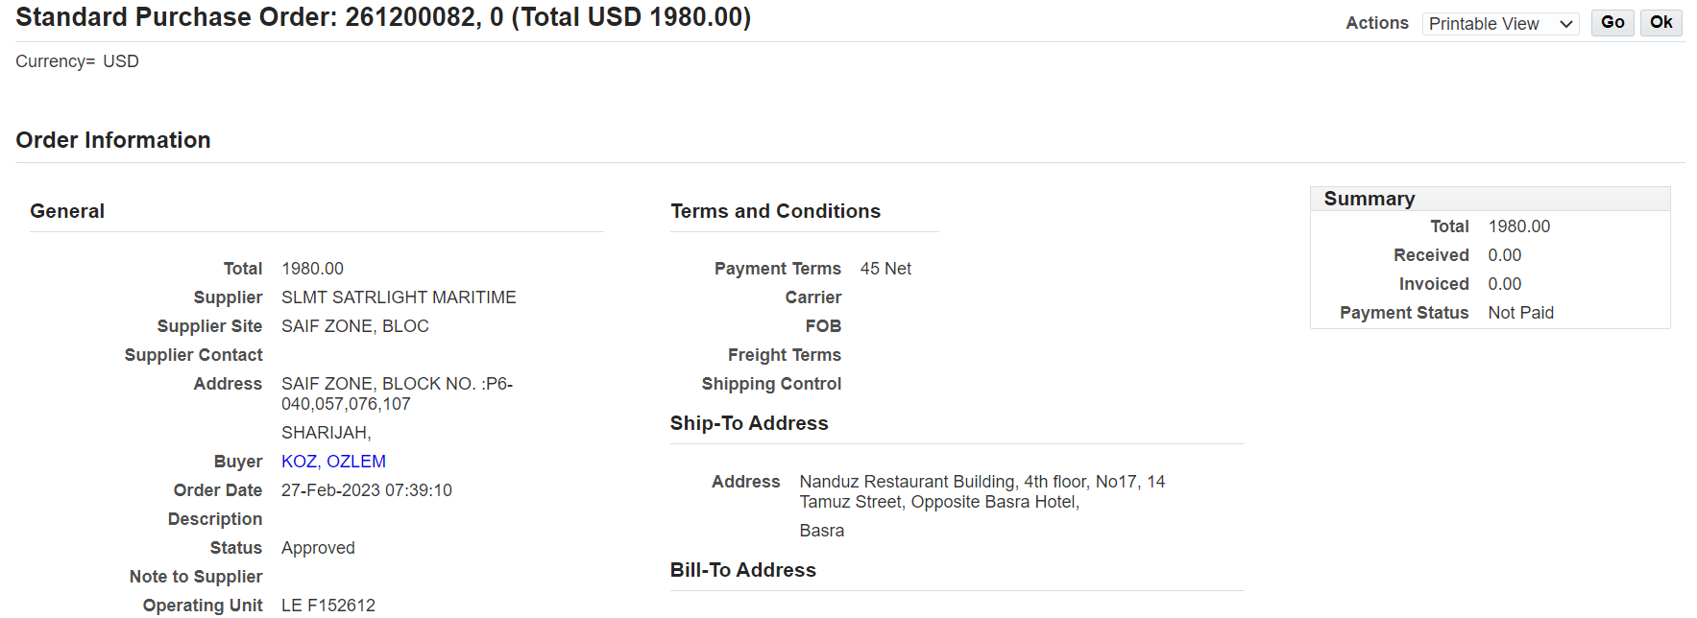
Task: Click the operating unit LE F152612
Action: tap(327, 606)
